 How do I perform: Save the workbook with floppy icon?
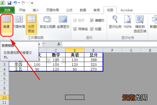(9, 3)
